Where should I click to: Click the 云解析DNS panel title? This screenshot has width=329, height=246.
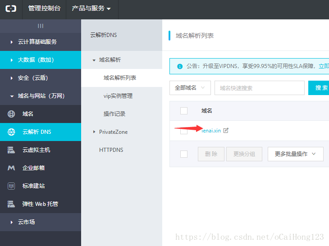(x=104, y=35)
